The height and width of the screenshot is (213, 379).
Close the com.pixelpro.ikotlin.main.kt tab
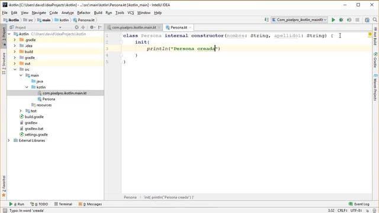159,28
